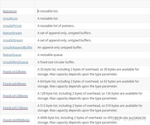This screenshot has height=125, width=150.
Task: Open the NativeStream documentation link
Action: 12,33
